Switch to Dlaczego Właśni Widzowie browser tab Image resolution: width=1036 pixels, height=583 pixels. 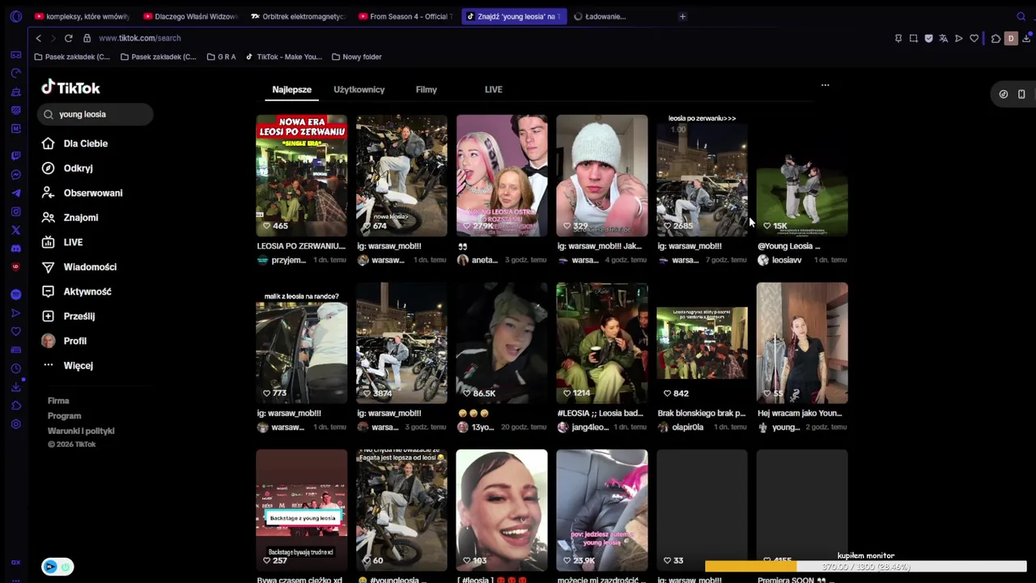pyautogui.click(x=189, y=16)
